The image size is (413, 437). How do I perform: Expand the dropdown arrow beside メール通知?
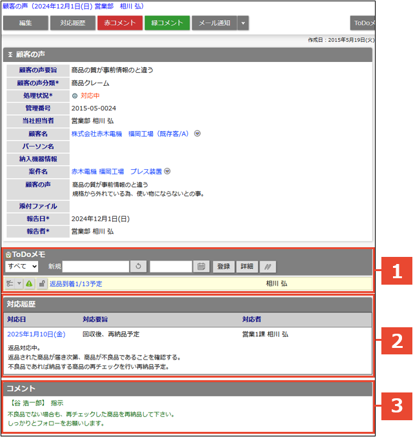[243, 23]
